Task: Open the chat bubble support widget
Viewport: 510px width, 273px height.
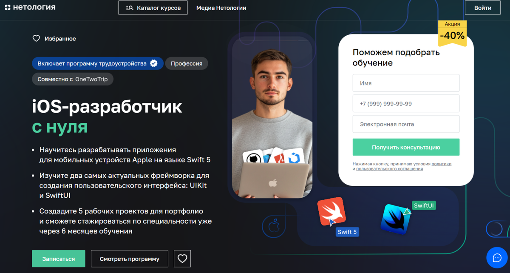Action: click(x=497, y=258)
